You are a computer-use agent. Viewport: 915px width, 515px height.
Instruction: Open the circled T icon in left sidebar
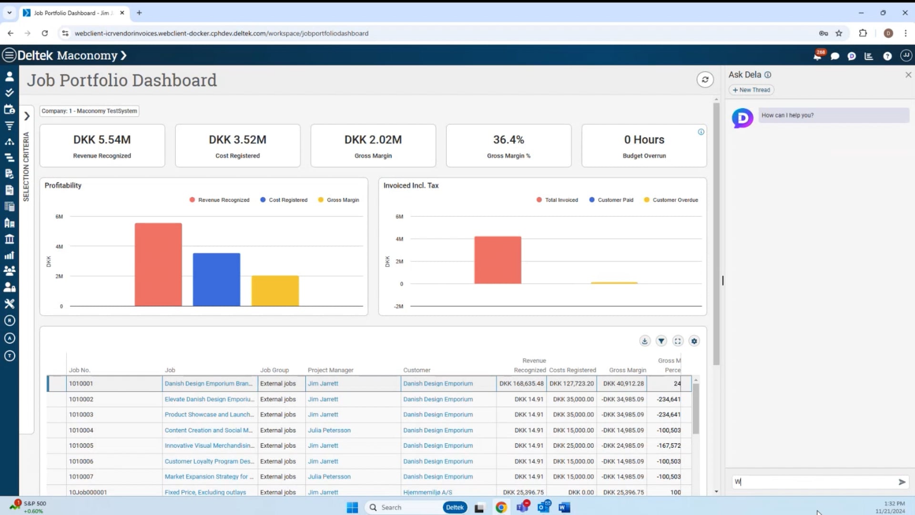tap(10, 356)
